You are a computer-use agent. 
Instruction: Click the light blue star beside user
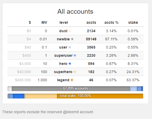tap(70, 47)
